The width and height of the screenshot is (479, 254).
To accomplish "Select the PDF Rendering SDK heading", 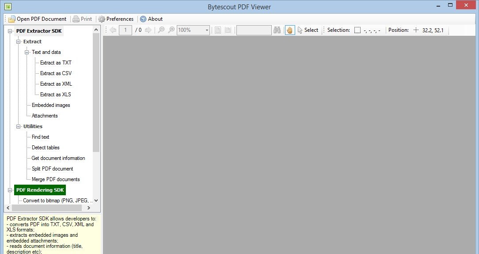I will pos(40,190).
